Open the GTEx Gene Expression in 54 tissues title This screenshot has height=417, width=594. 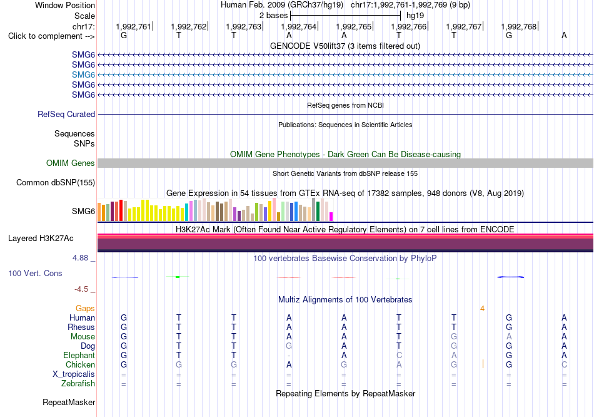tap(345, 193)
